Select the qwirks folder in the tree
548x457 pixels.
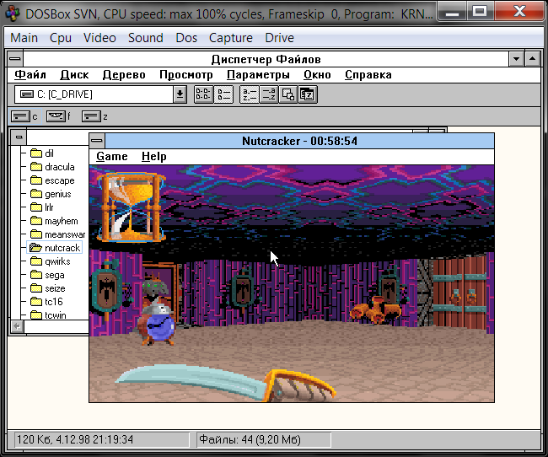51,261
